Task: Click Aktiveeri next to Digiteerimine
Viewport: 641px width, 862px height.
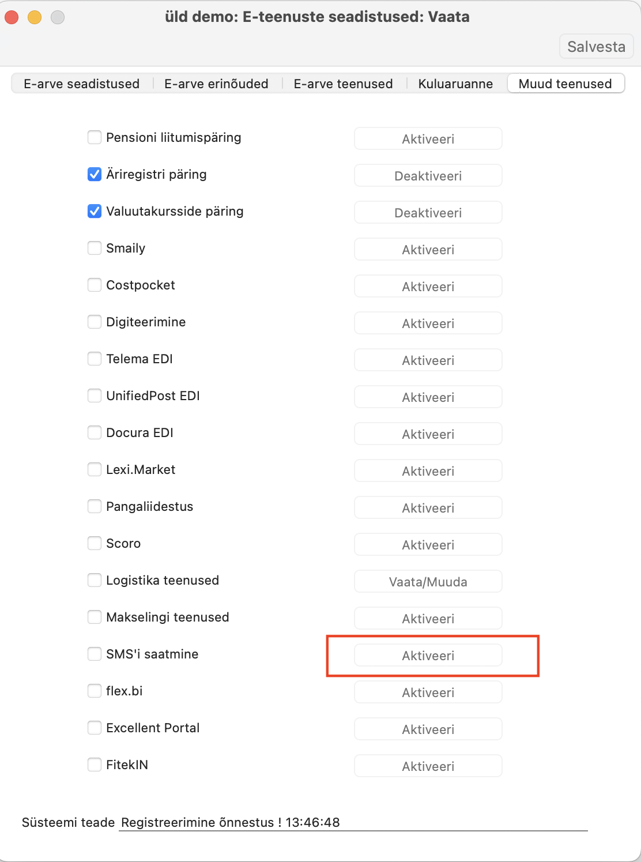Action: [x=428, y=323]
